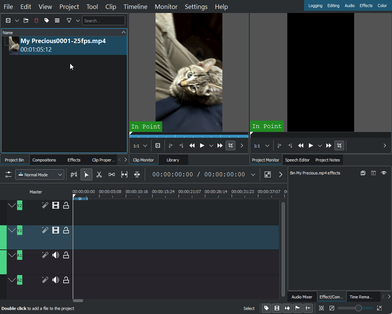The image size is (392, 314).
Task: Set zone out point in the Clip Monitor
Action: 181,145
